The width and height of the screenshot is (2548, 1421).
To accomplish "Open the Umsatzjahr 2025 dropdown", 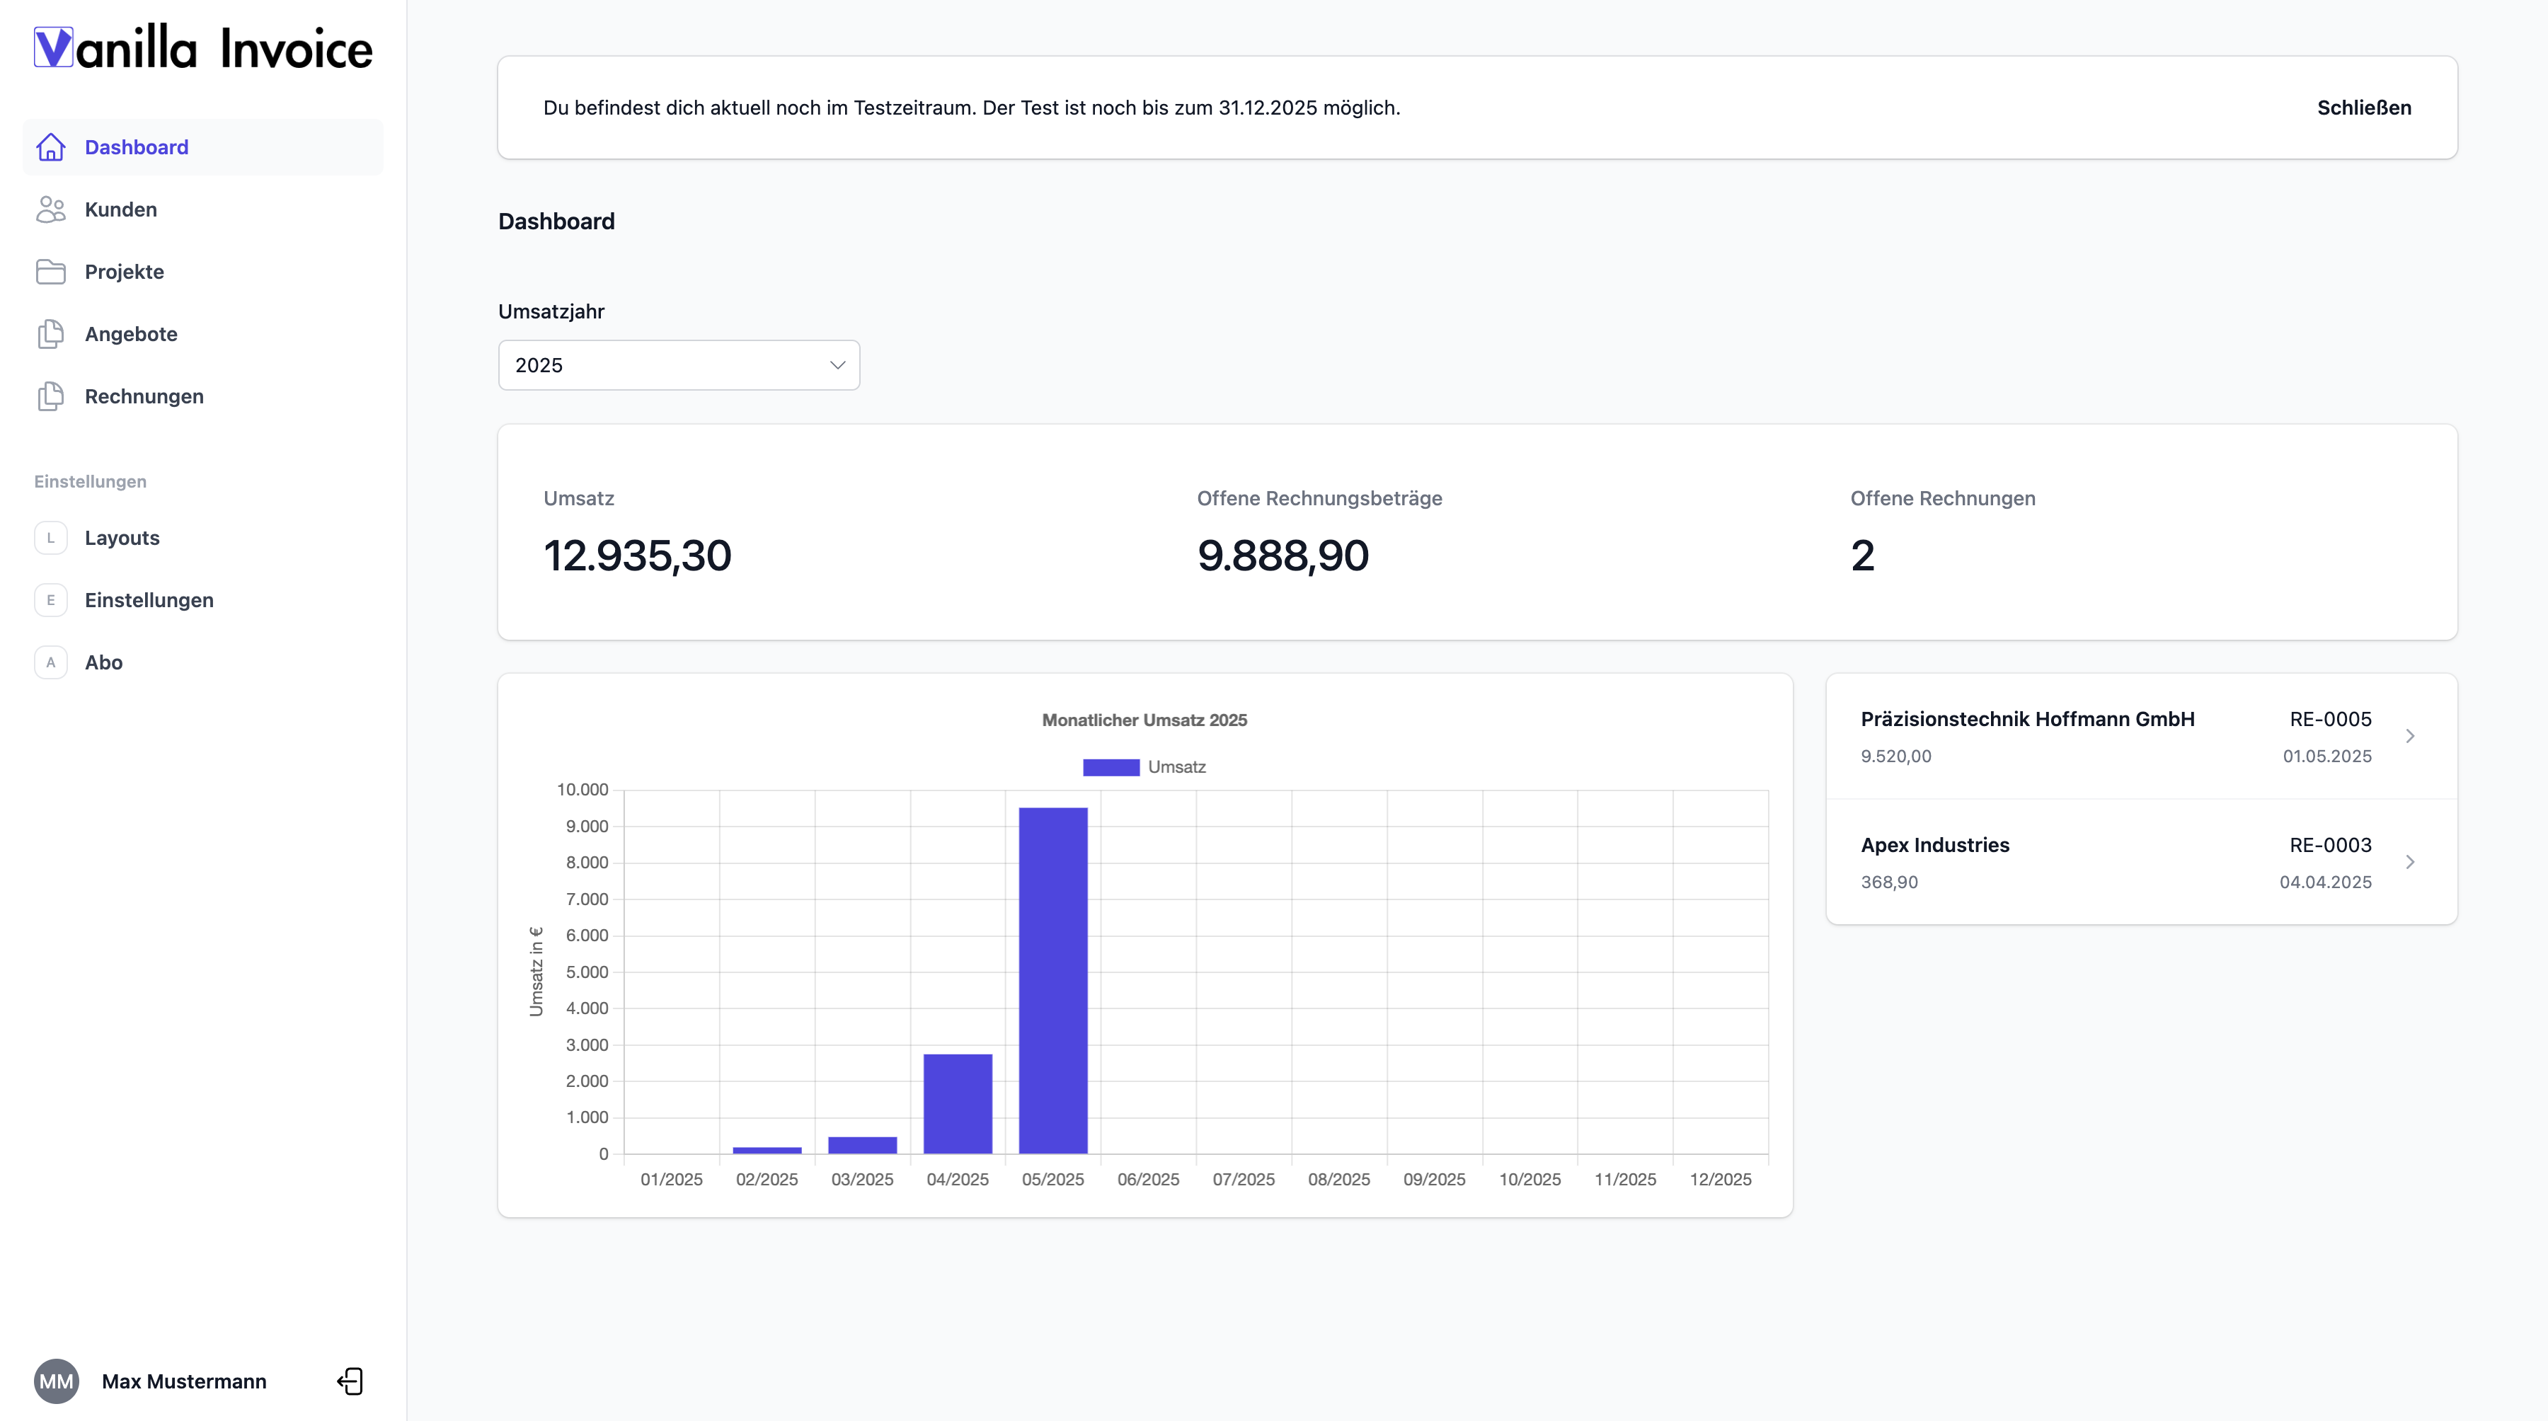I will coord(679,365).
